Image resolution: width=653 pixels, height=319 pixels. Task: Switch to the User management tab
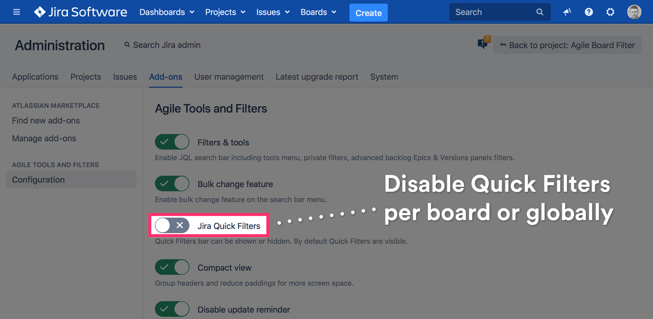coord(229,77)
